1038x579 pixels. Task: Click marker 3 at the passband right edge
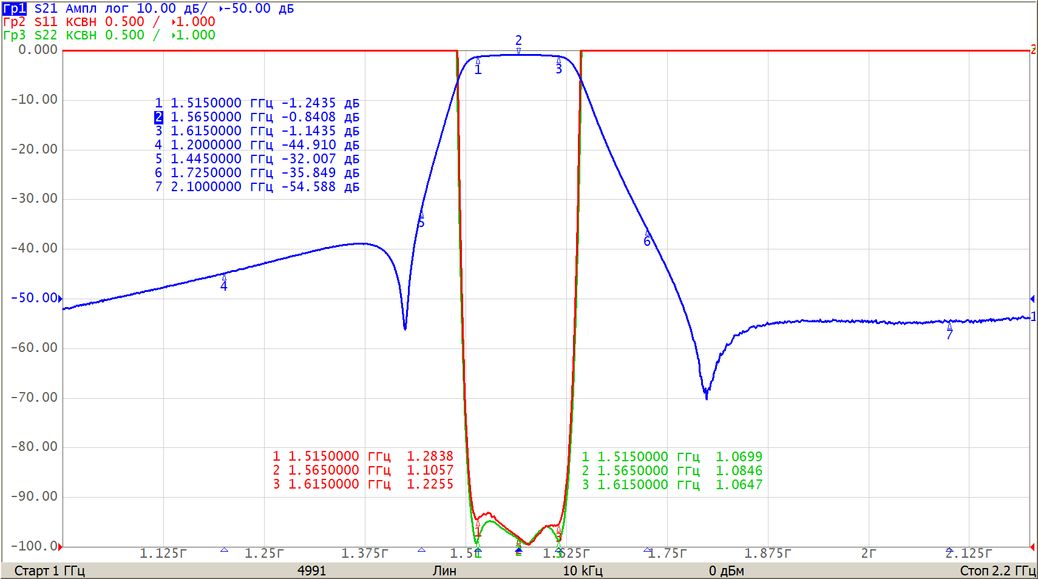click(x=558, y=60)
